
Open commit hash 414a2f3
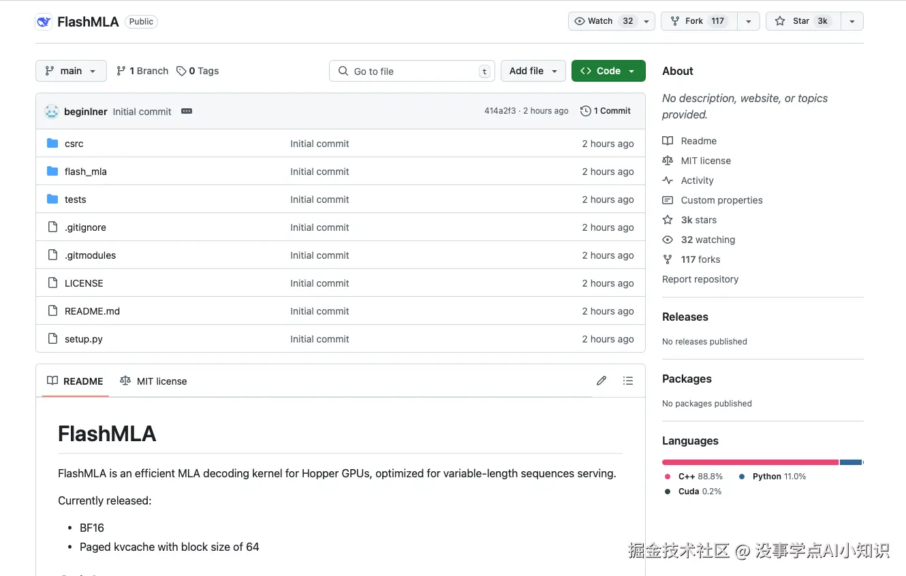[500, 111]
